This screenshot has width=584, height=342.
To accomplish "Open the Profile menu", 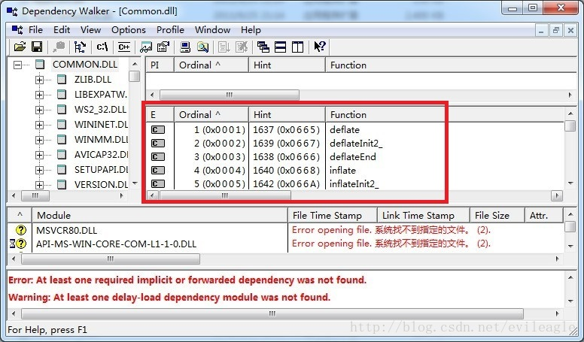I will [x=170, y=30].
